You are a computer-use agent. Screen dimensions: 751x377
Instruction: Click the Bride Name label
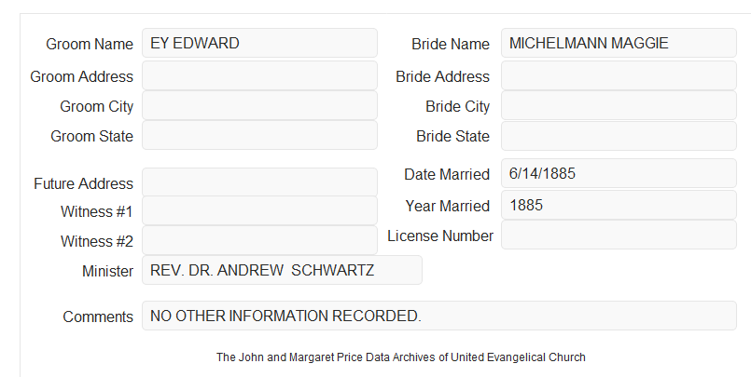point(451,44)
